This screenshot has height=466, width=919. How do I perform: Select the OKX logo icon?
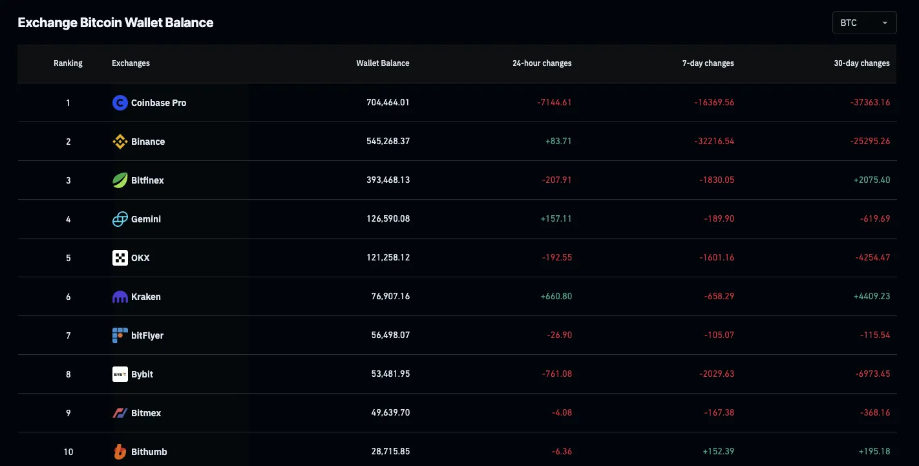(x=120, y=257)
